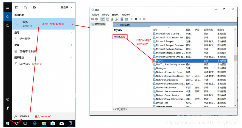Open the 服务 desktop app best match
The width and height of the screenshot is (242, 128).
coord(44,24)
